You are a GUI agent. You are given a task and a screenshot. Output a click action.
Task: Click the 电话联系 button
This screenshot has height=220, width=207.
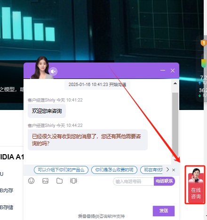(164, 181)
